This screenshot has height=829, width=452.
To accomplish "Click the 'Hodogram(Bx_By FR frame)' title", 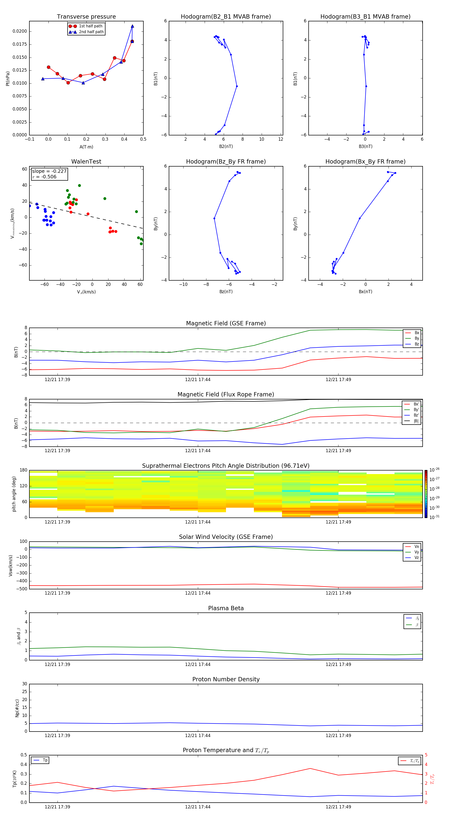I will (x=365, y=162).
